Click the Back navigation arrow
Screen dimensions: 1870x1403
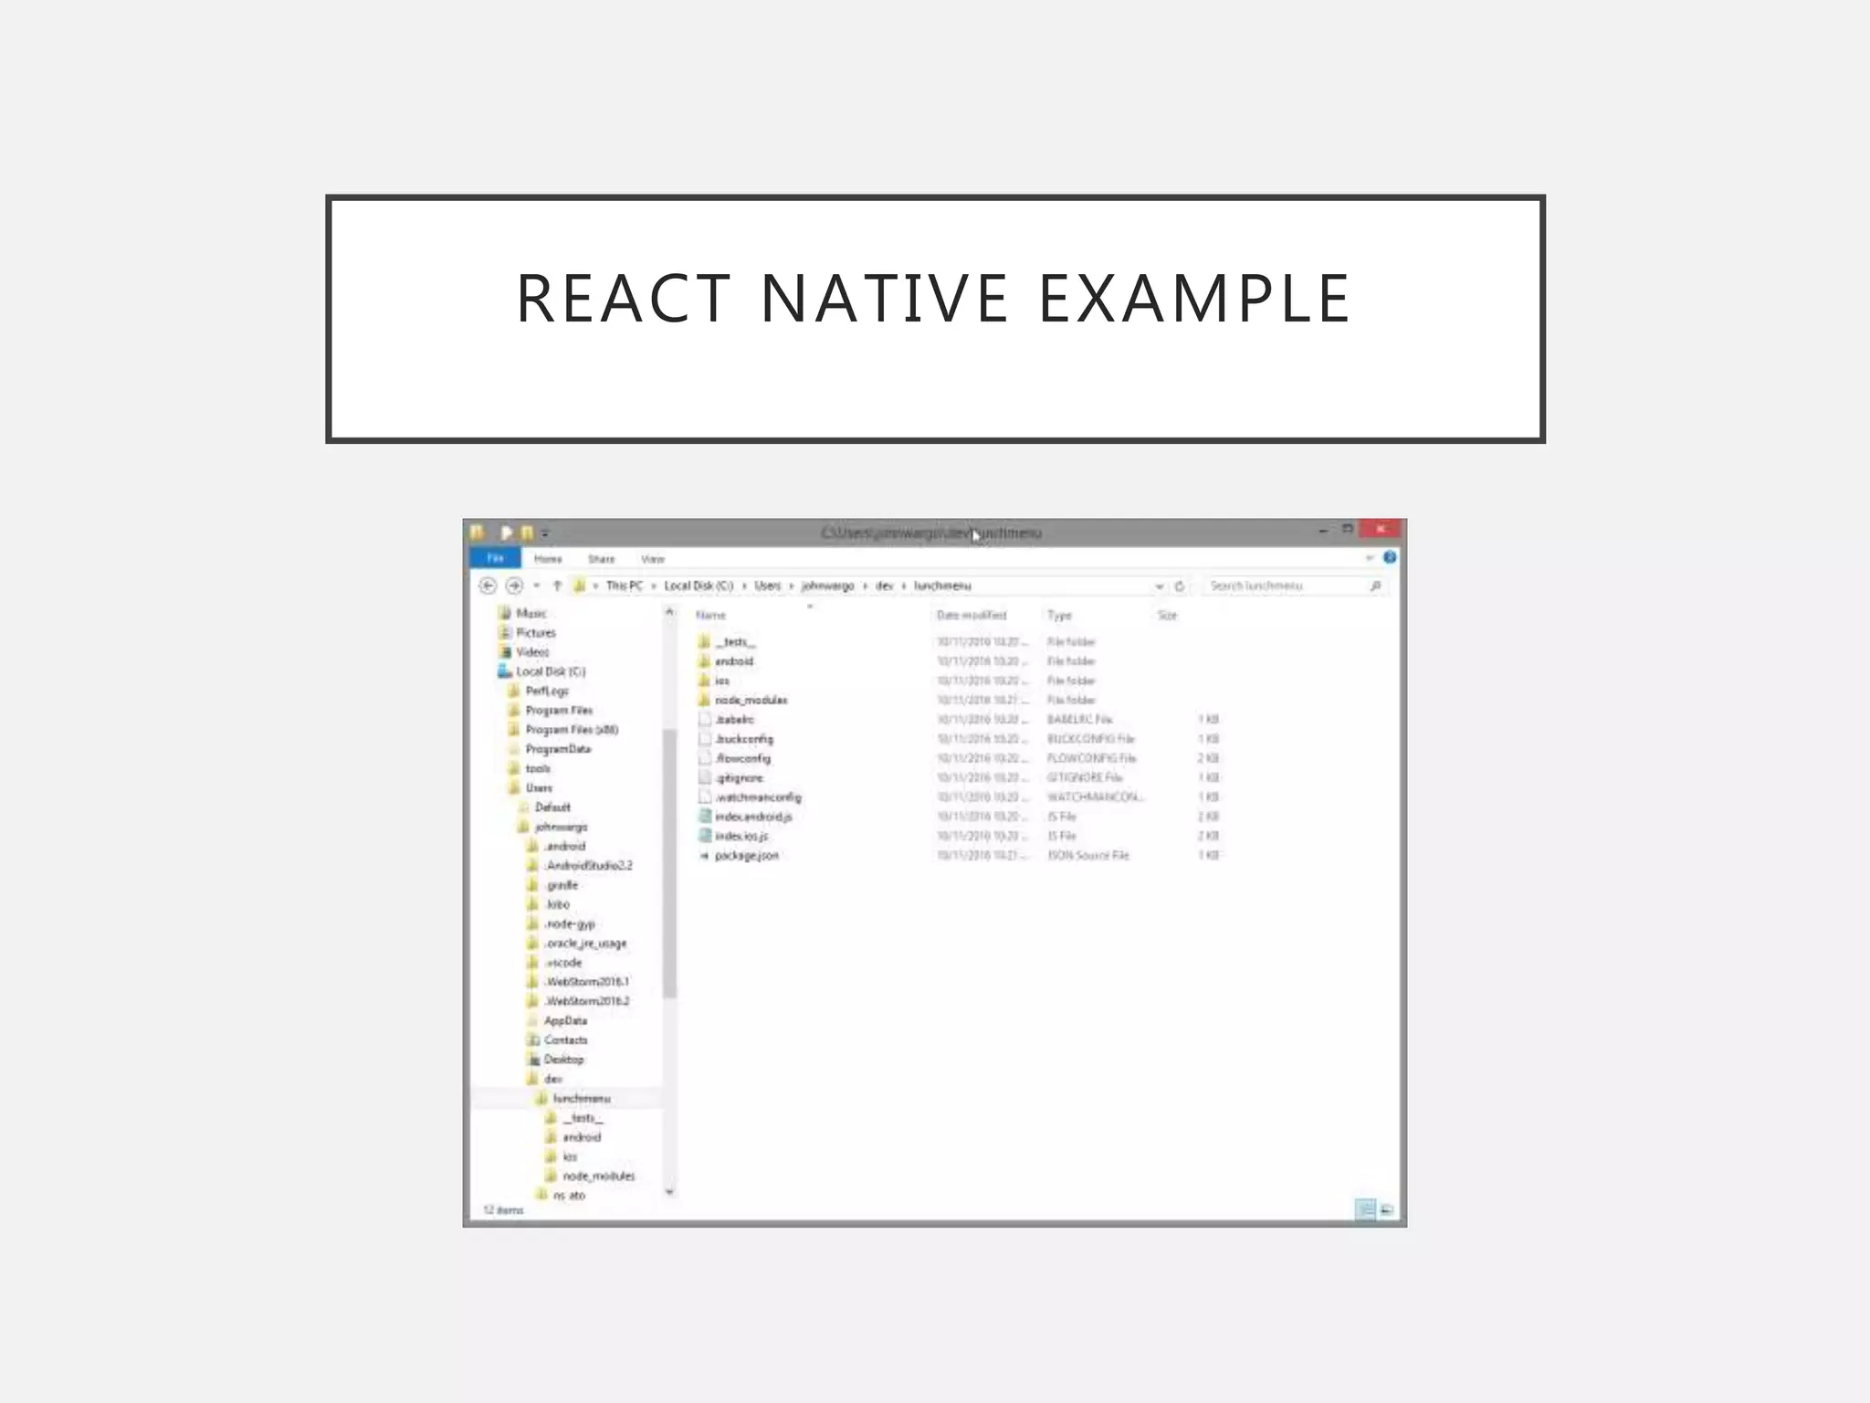pyautogui.click(x=488, y=585)
